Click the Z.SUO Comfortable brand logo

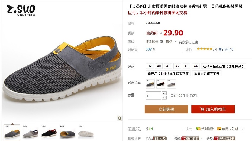click(21, 11)
